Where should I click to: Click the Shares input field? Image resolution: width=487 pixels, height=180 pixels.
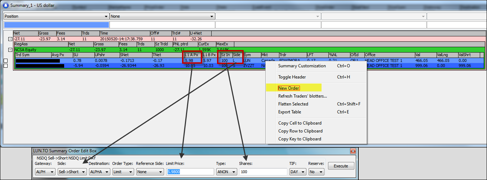coord(262,172)
